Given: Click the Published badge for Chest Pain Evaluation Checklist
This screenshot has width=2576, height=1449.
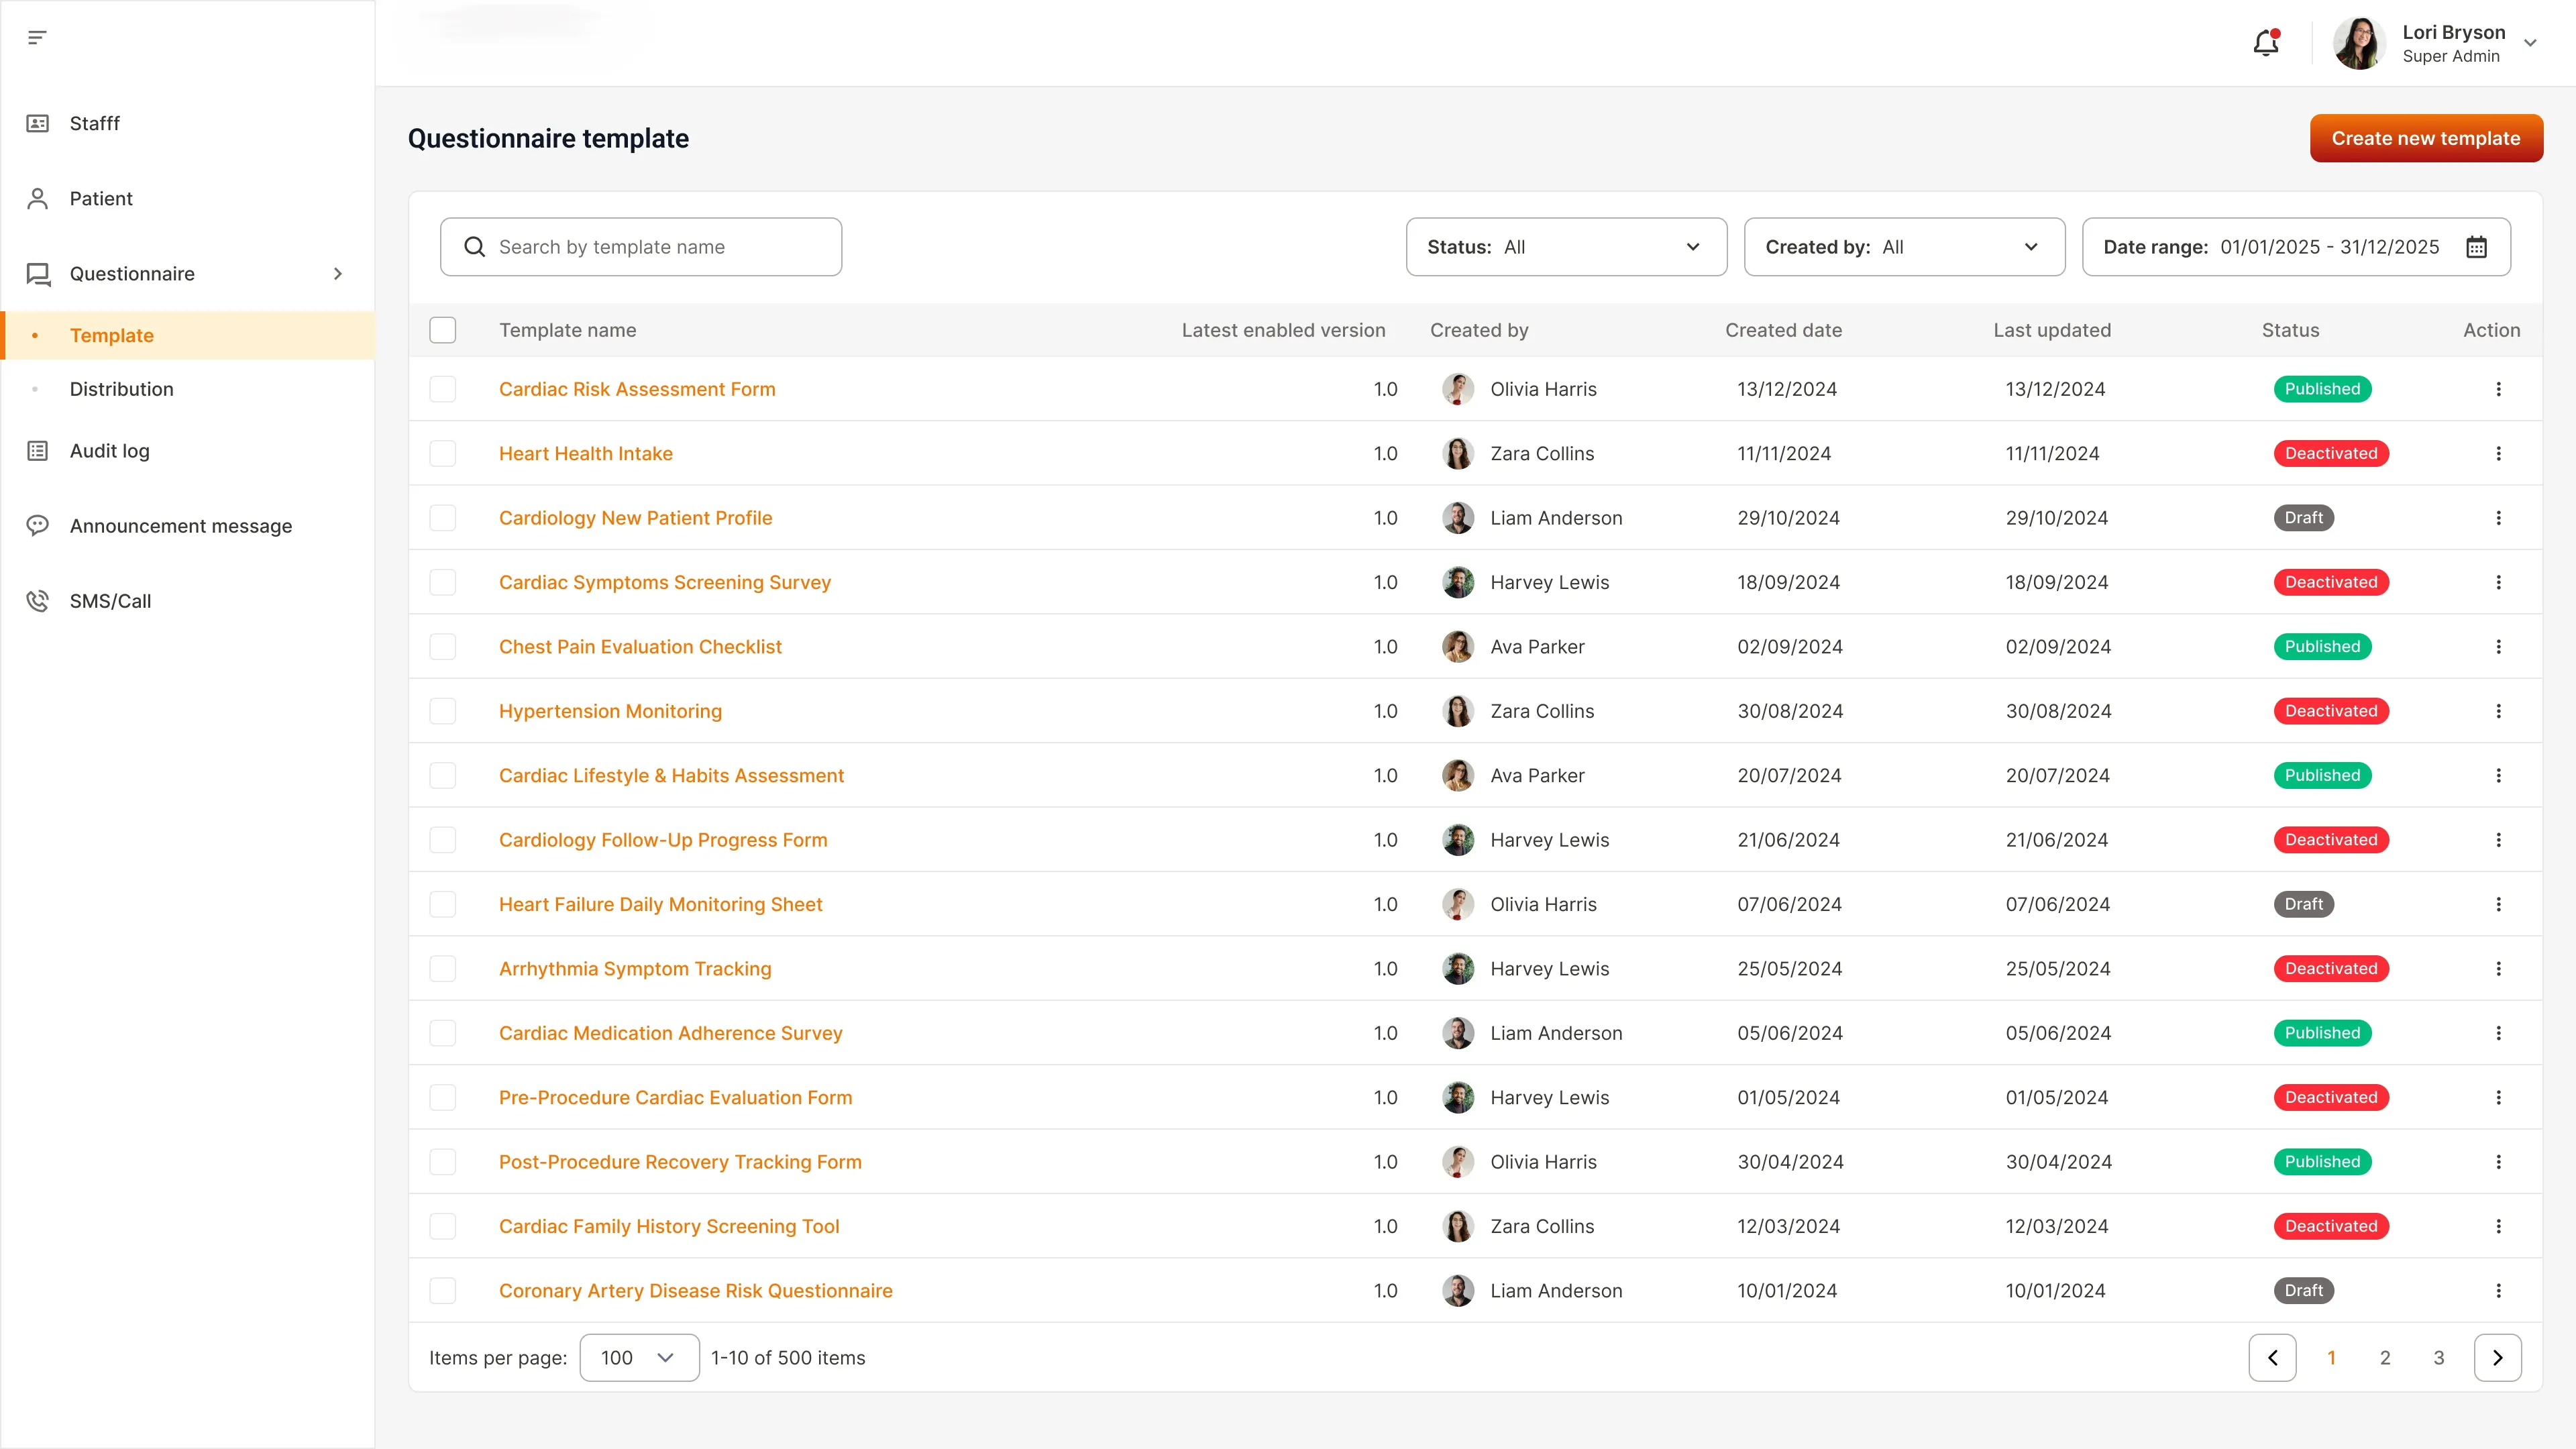Looking at the screenshot, I should (2322, 647).
